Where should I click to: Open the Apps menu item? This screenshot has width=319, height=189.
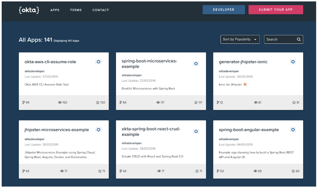(55, 10)
